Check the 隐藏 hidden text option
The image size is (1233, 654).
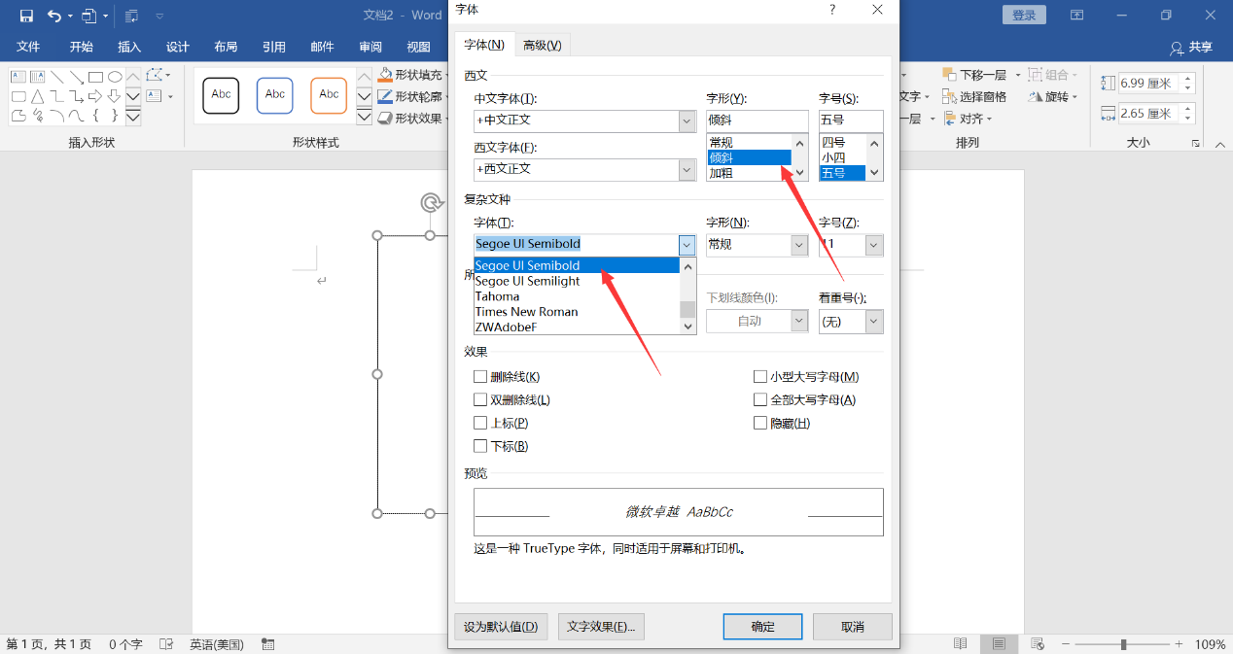760,423
